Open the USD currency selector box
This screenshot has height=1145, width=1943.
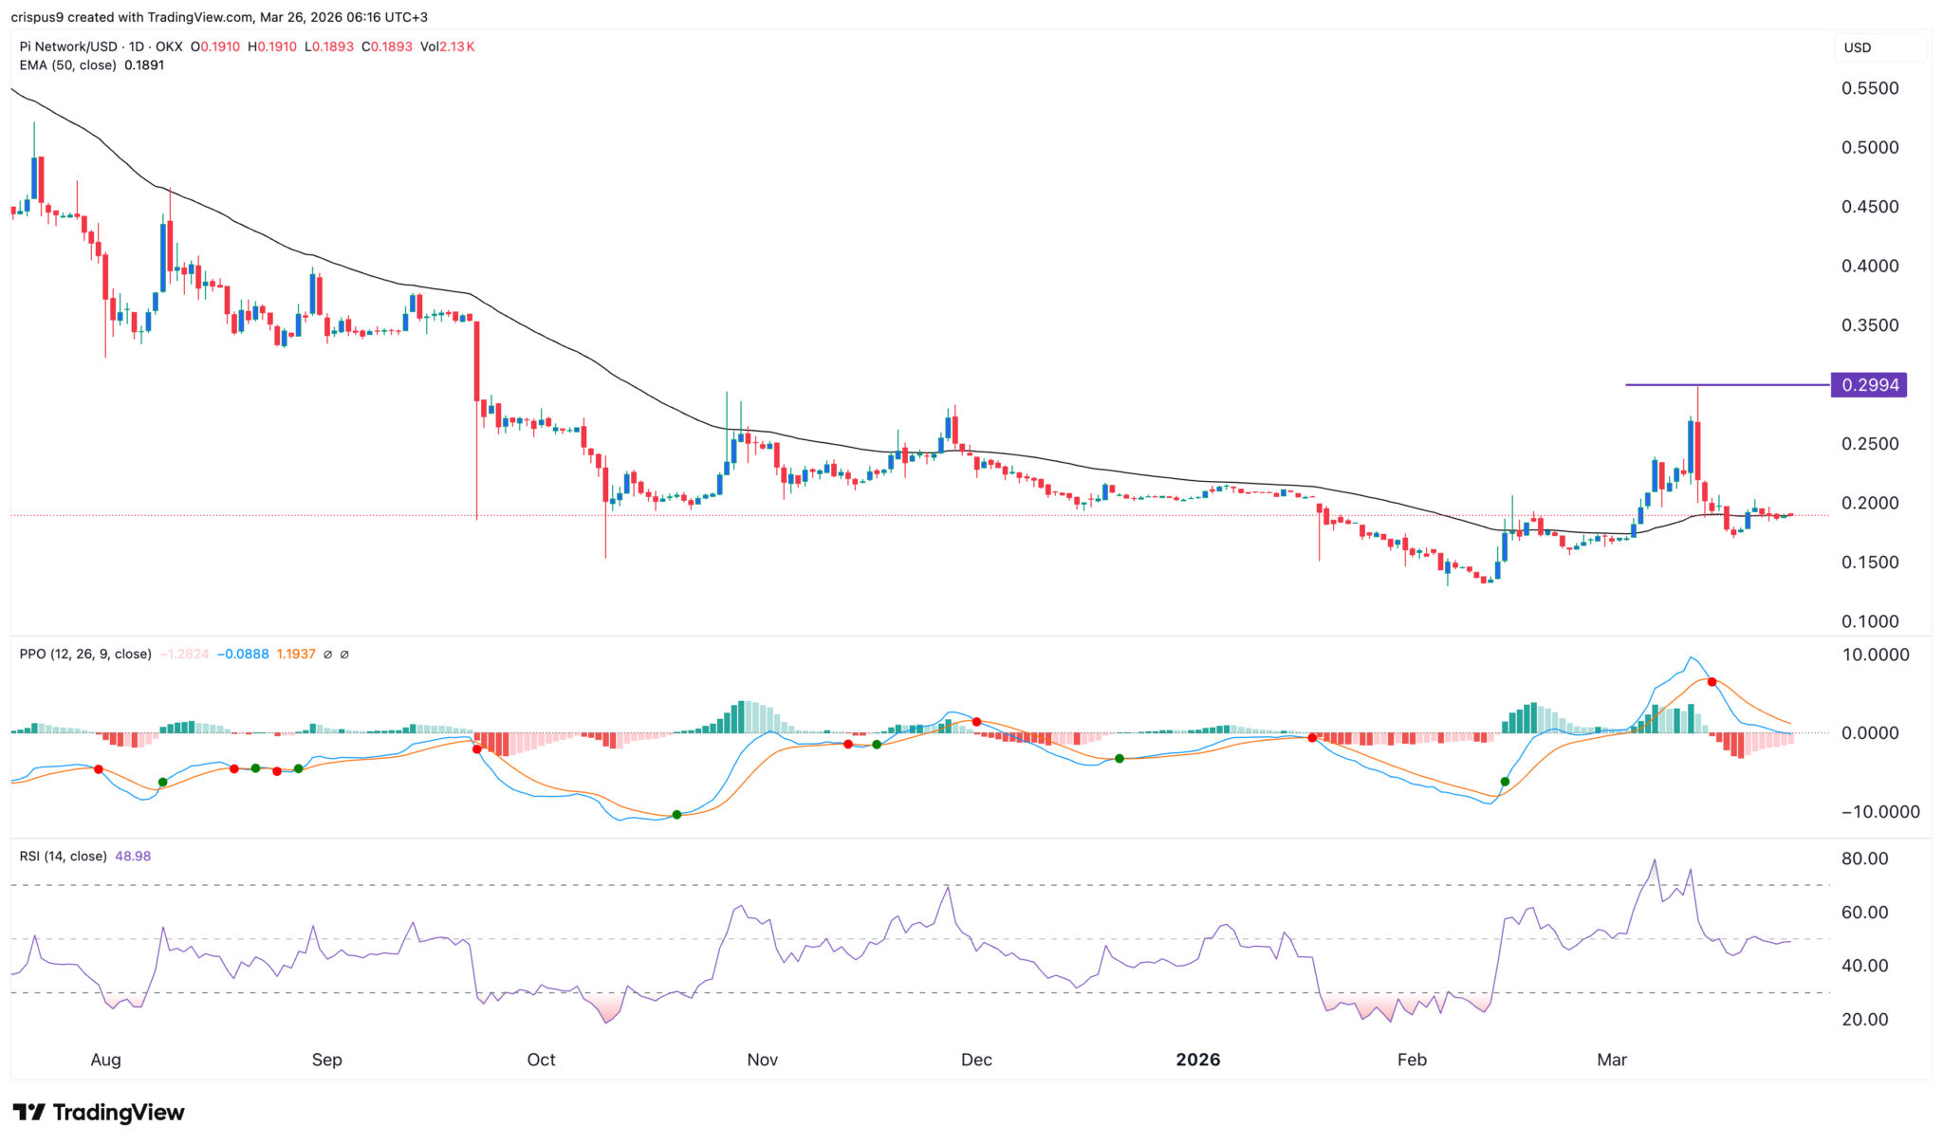[1878, 47]
